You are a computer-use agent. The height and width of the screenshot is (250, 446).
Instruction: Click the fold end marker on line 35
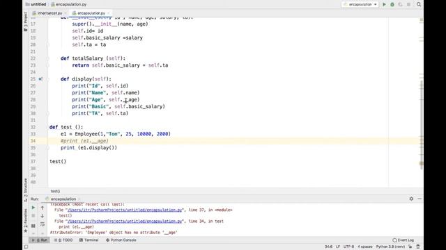coord(48,148)
